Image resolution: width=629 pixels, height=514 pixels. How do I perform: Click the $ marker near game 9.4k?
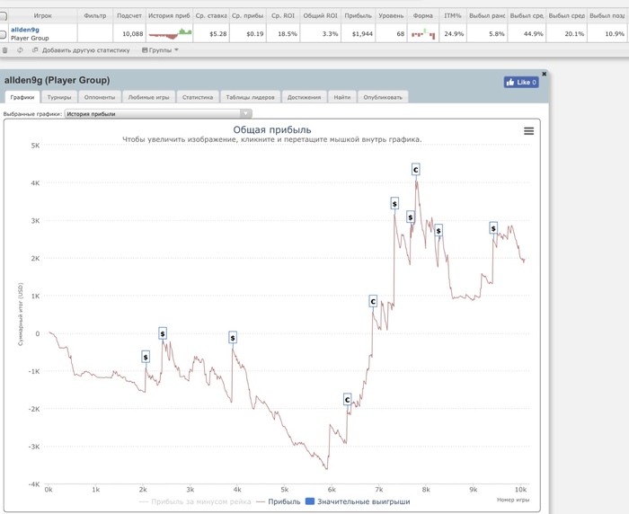(493, 228)
